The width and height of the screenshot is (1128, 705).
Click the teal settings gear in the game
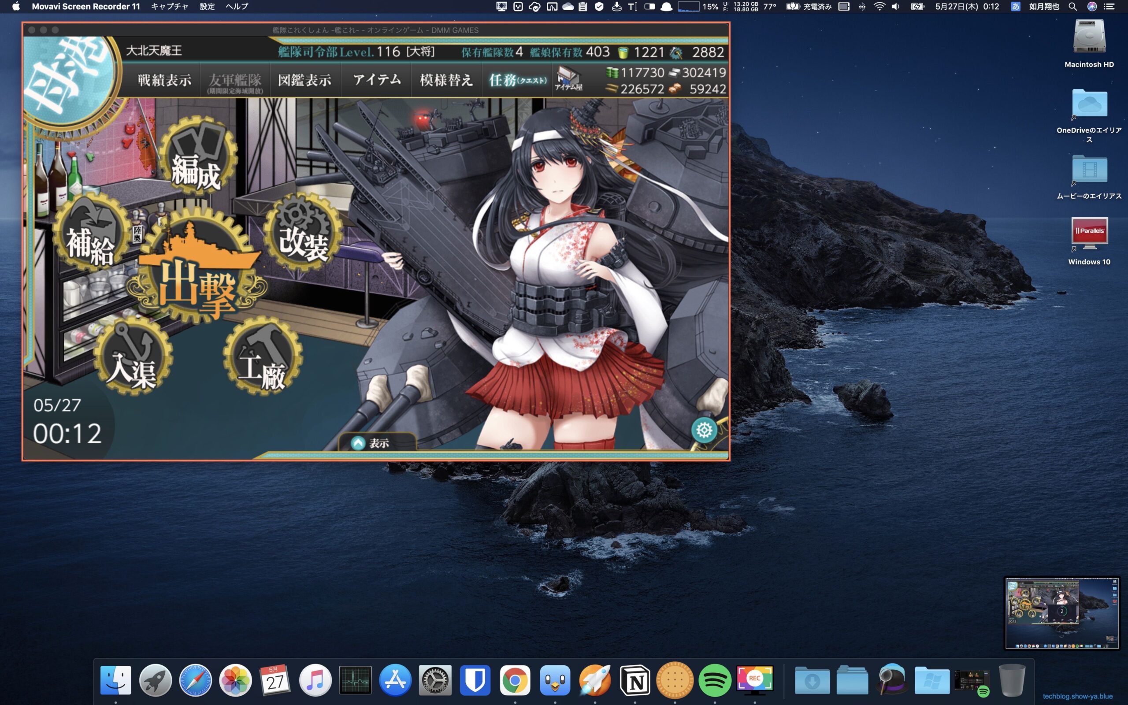coord(704,430)
